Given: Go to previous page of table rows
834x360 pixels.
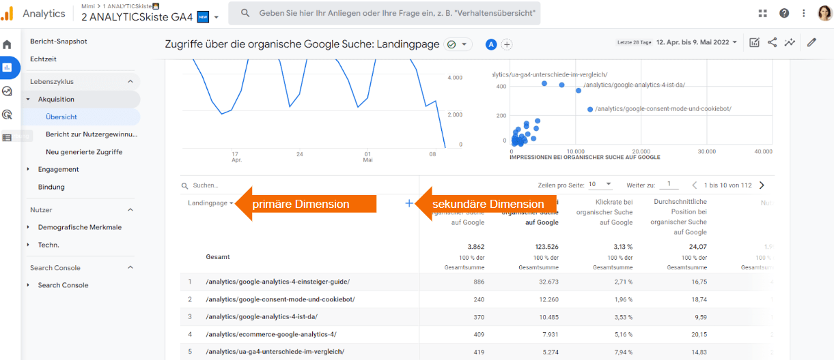Looking at the screenshot, I should pos(695,185).
